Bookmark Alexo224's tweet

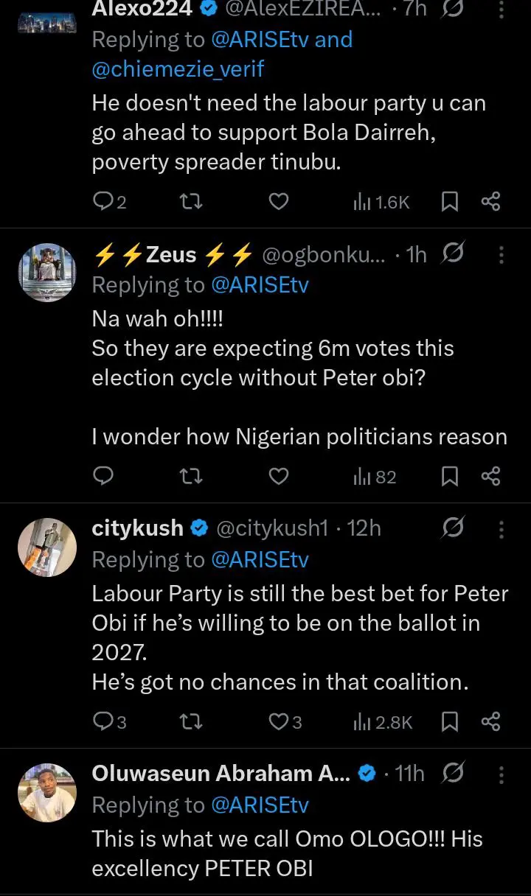[x=449, y=201]
